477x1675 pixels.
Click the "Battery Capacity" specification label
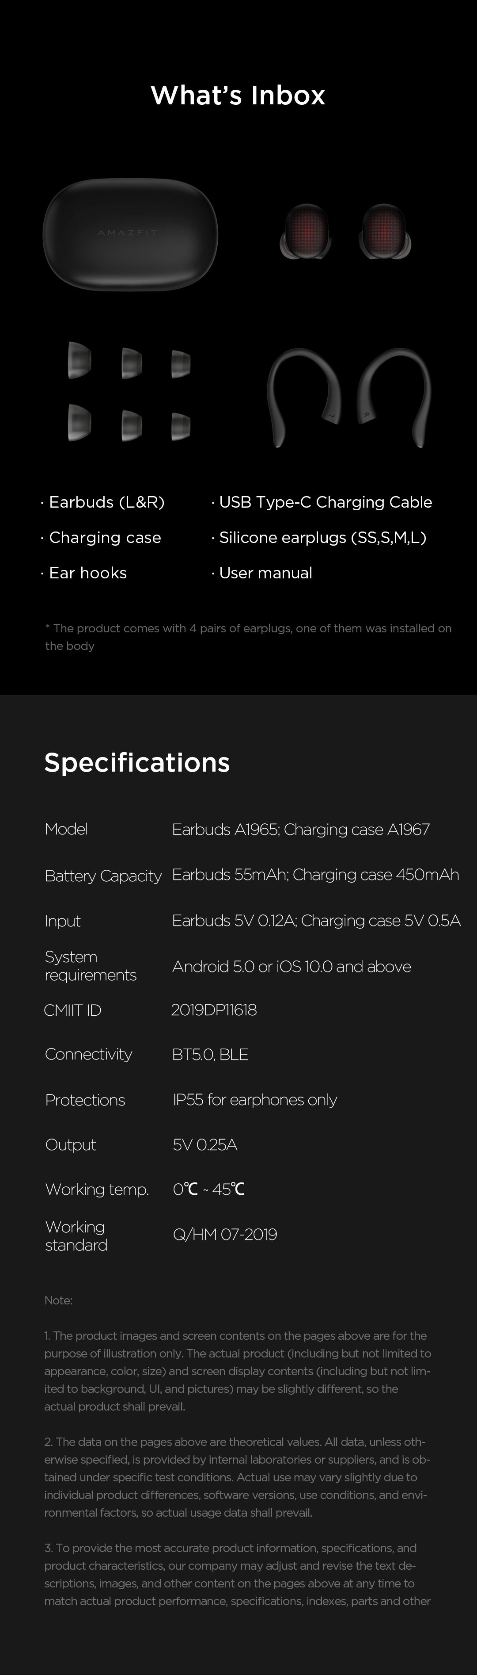(102, 876)
